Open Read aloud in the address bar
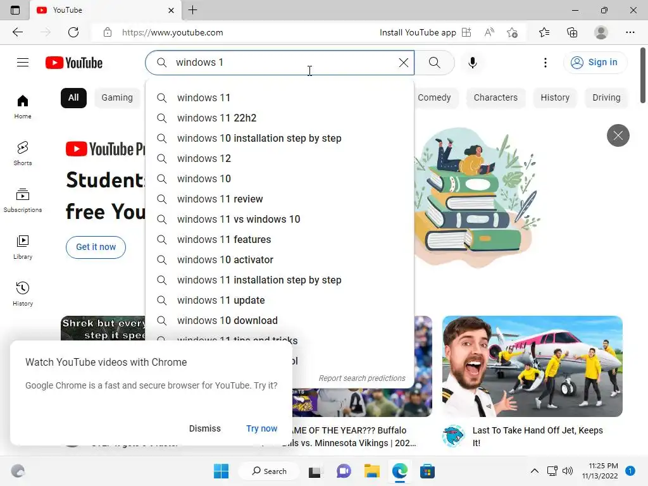Image resolution: width=648 pixels, height=486 pixels. click(x=489, y=32)
